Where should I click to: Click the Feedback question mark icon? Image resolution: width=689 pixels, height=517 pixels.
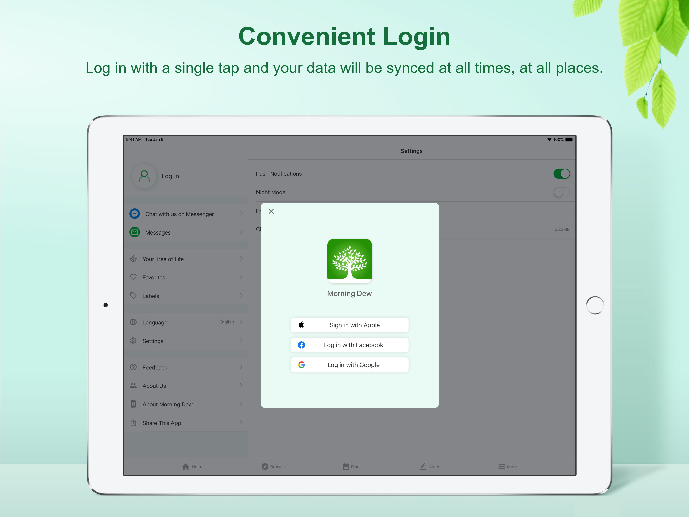(x=133, y=367)
